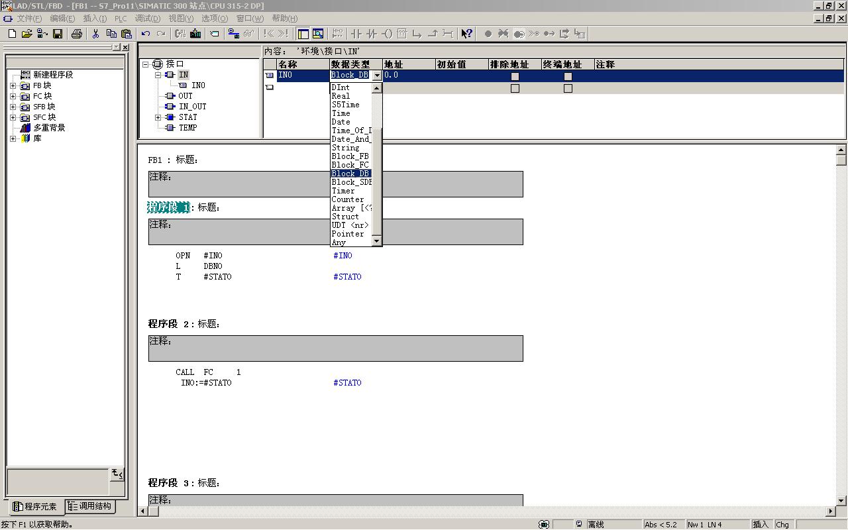Expand the FC 块 tree node
This screenshot has height=530, width=848.
pyautogui.click(x=13, y=96)
